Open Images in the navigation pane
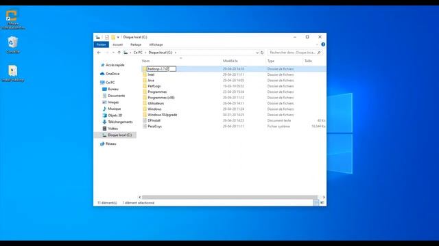Image resolution: width=439 pixels, height=246 pixels. [x=113, y=102]
